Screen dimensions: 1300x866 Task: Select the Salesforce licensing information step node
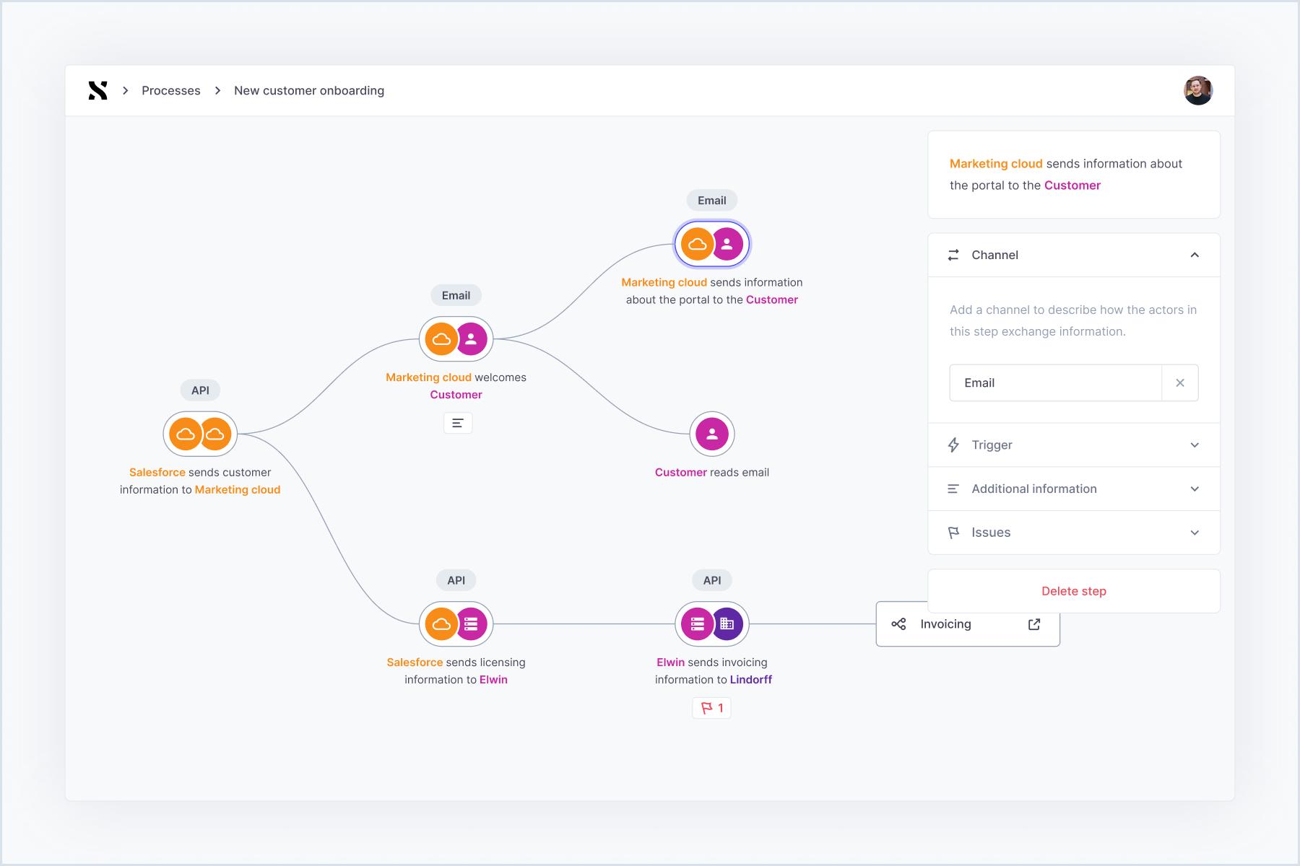click(456, 624)
